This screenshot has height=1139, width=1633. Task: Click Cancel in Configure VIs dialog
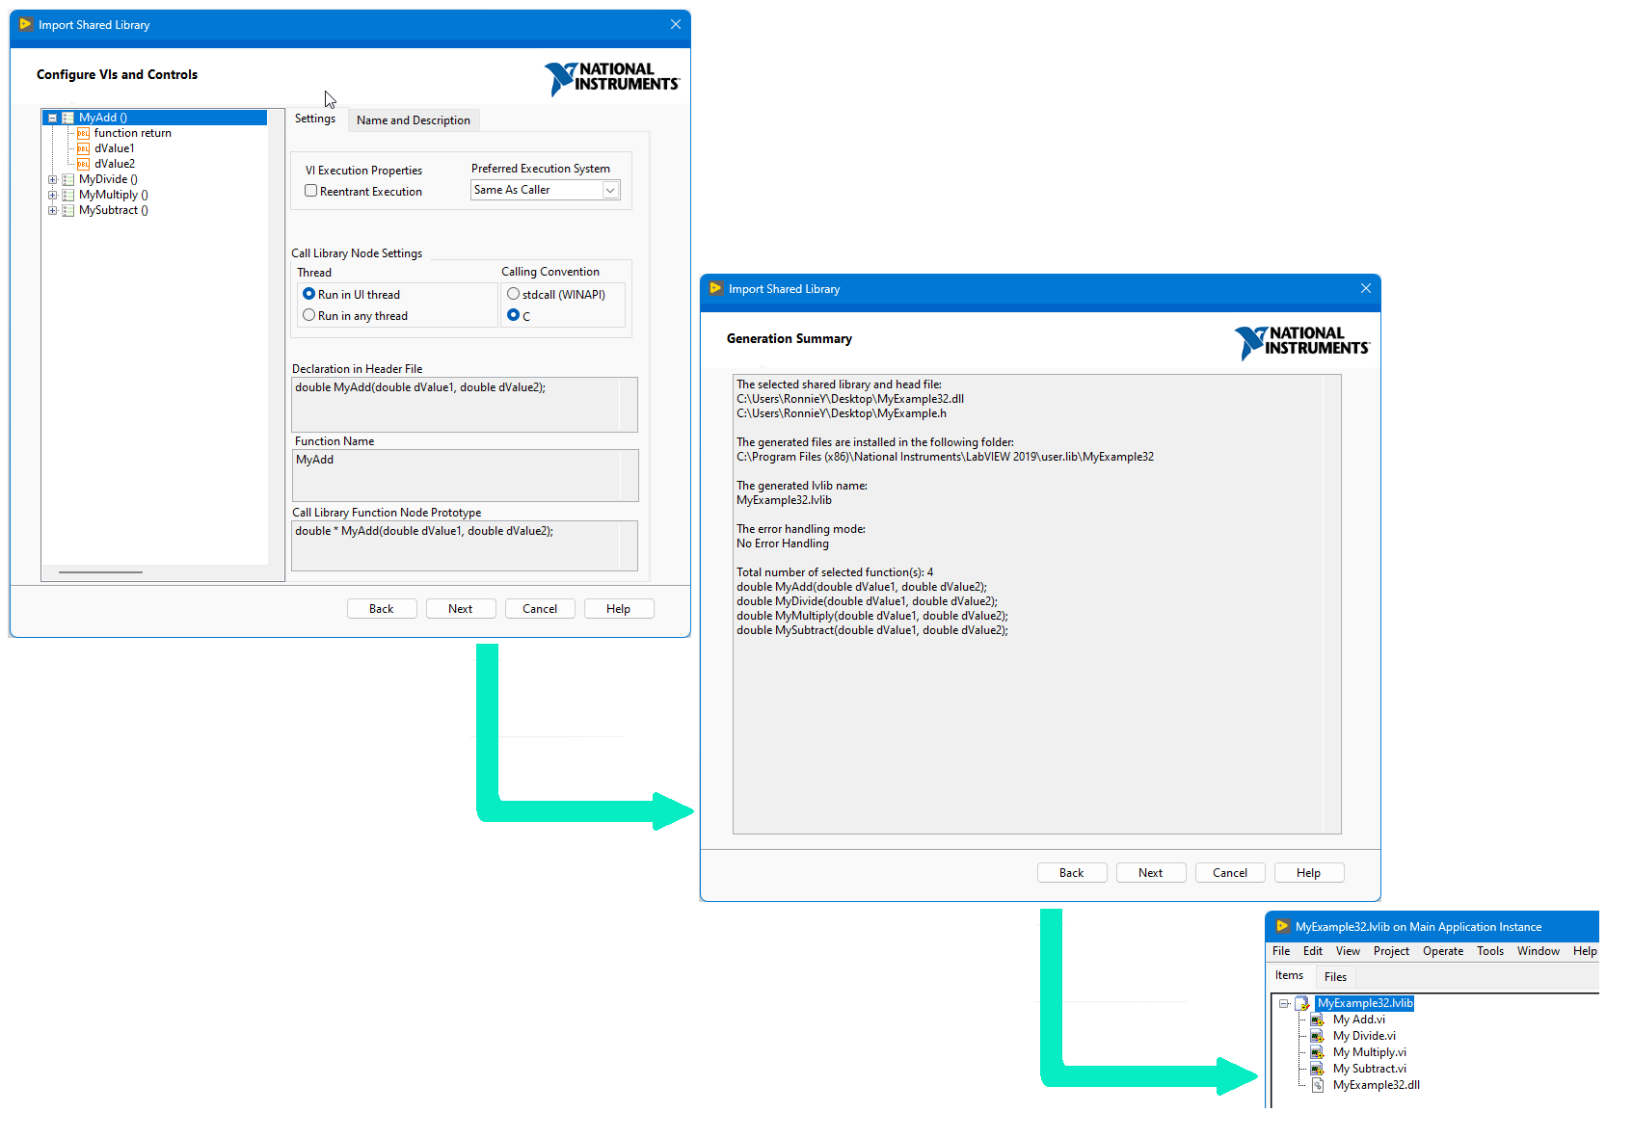pyautogui.click(x=540, y=609)
